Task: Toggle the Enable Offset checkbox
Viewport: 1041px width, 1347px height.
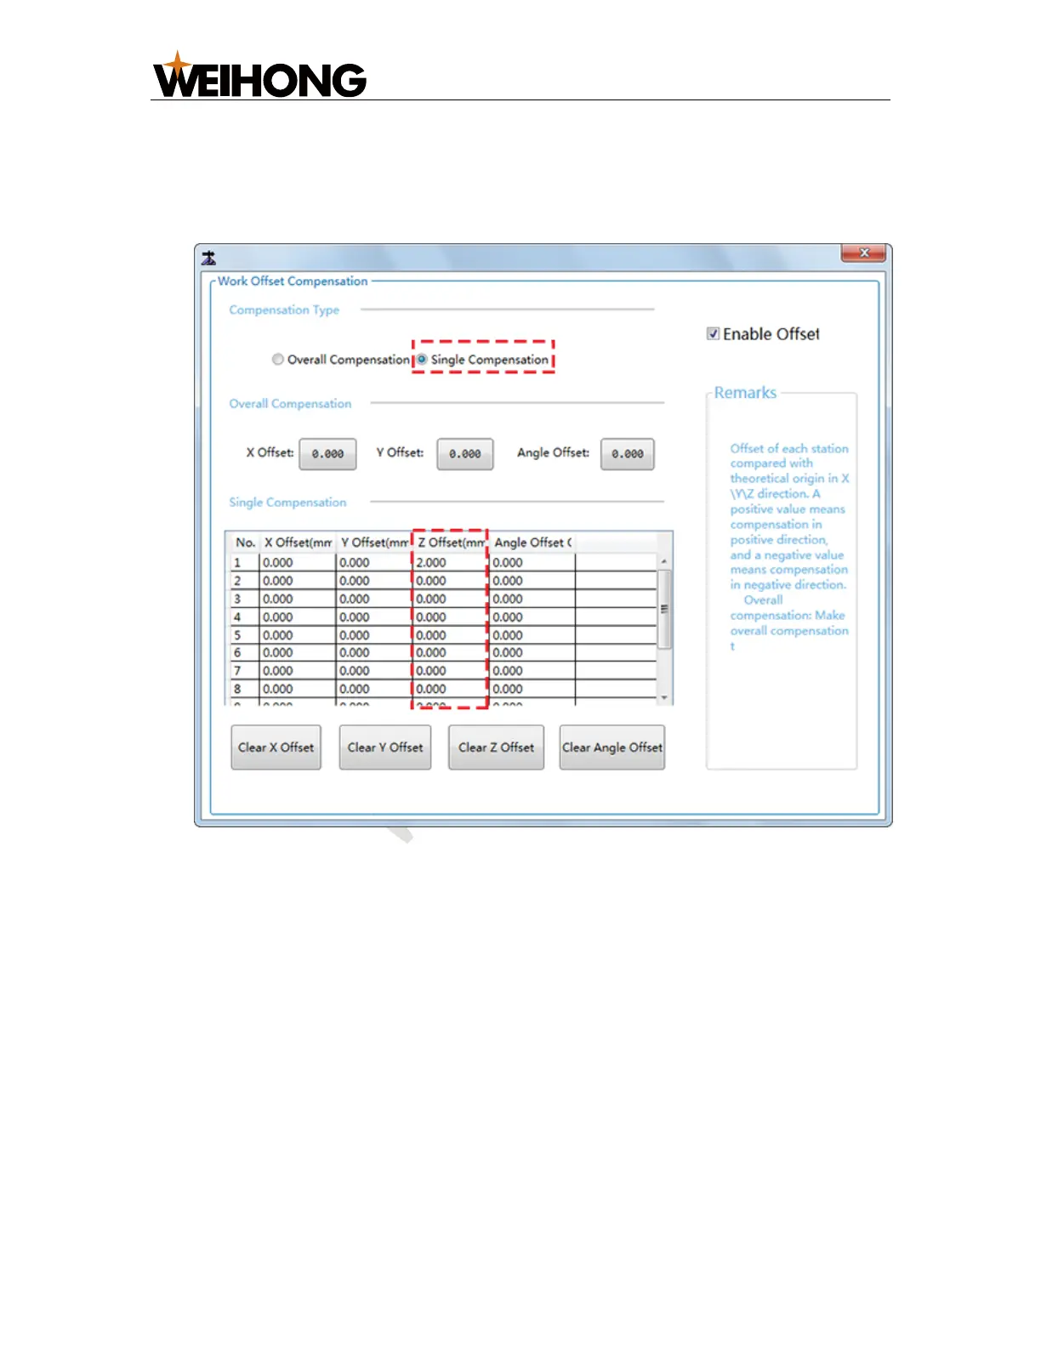Action: click(x=713, y=334)
